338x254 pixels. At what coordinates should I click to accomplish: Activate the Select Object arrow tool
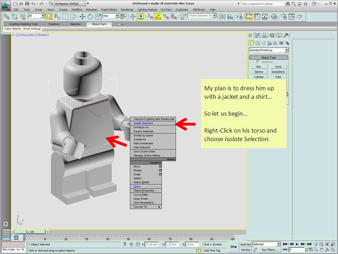click(49, 17)
